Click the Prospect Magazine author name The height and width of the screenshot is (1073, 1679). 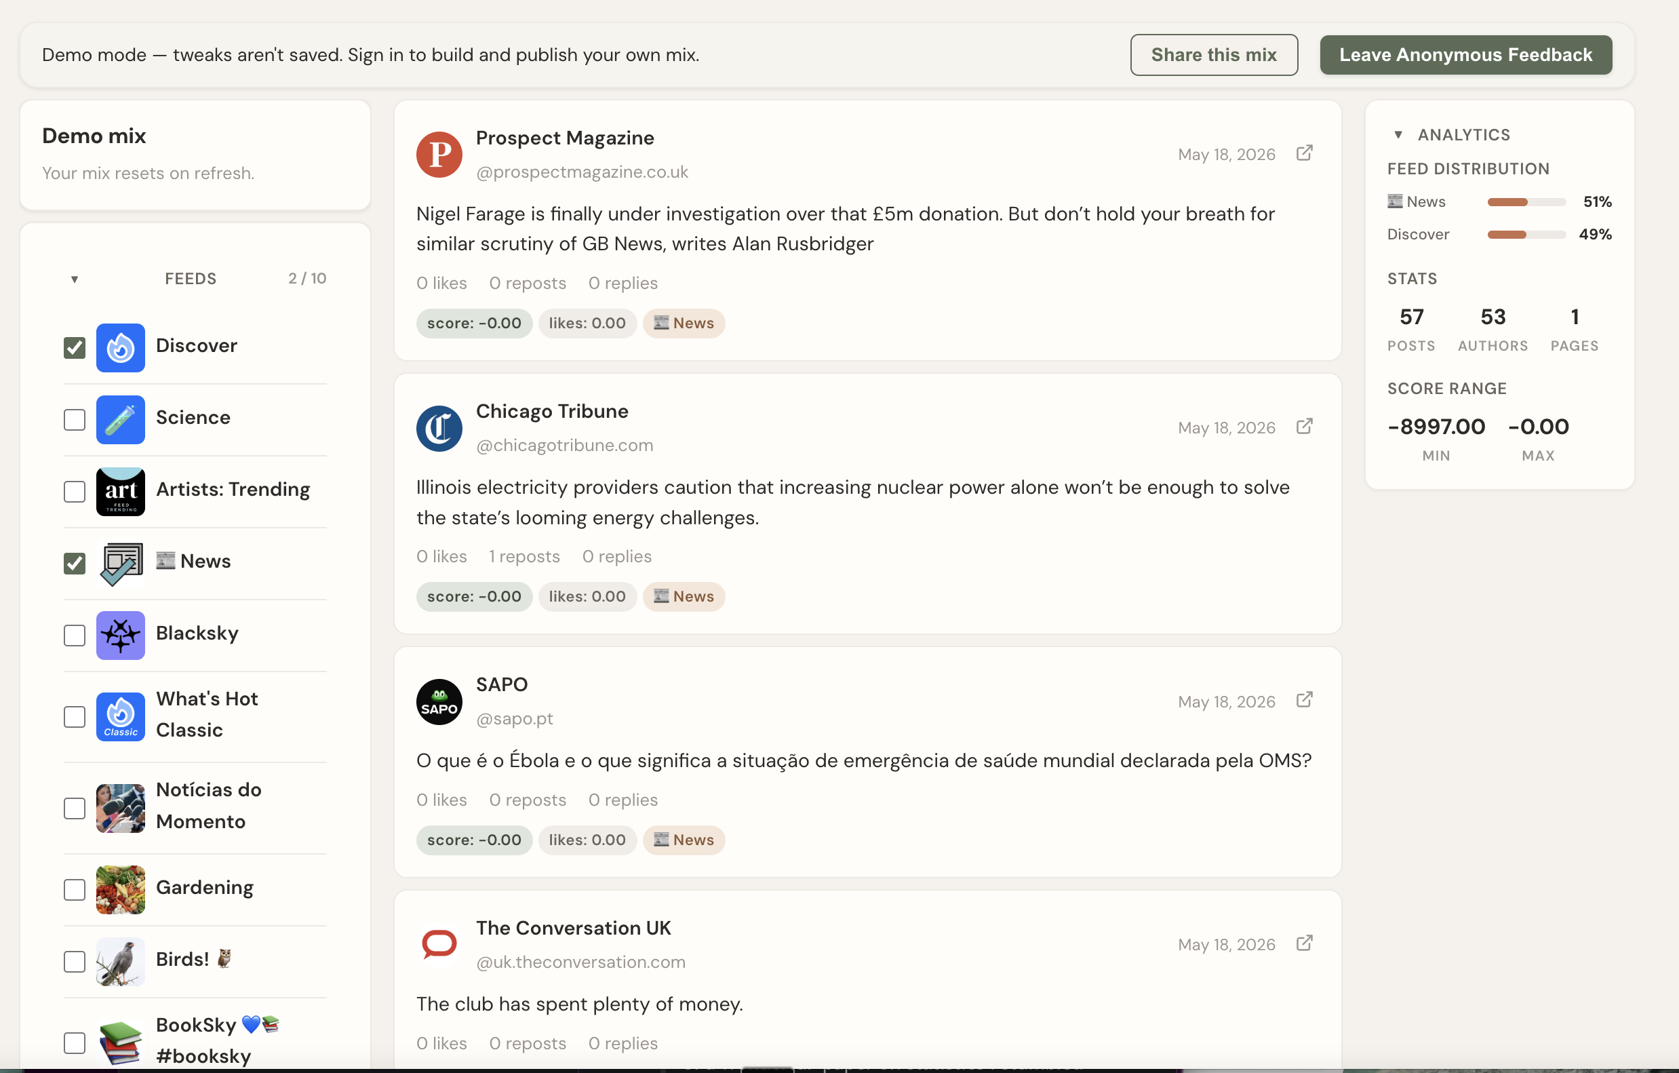click(565, 138)
